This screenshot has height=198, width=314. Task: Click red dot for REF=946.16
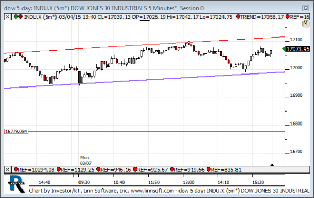[x=98, y=169]
